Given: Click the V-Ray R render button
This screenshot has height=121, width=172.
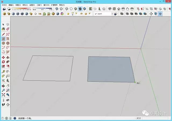Looking at the screenshot, I should coord(13,14).
